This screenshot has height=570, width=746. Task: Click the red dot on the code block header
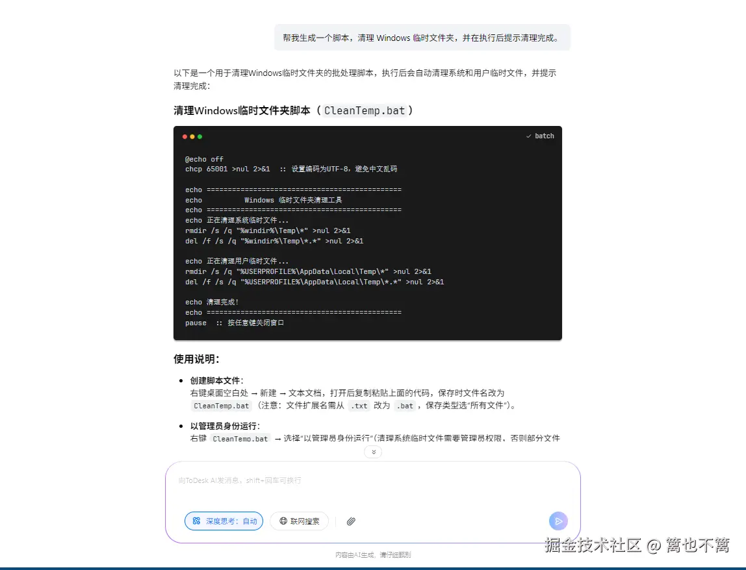tap(185, 136)
